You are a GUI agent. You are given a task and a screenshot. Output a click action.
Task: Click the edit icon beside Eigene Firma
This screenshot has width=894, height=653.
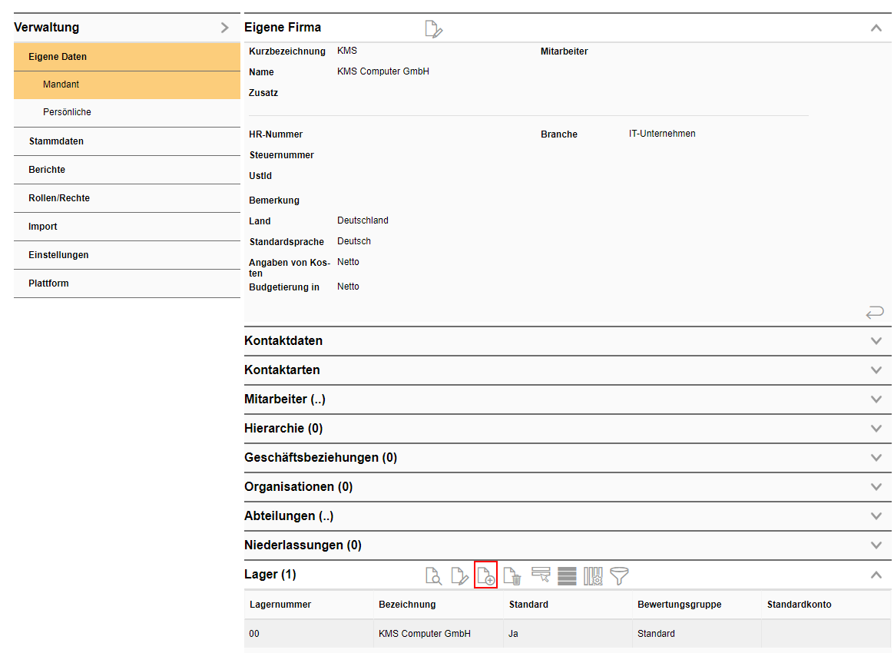point(434,29)
